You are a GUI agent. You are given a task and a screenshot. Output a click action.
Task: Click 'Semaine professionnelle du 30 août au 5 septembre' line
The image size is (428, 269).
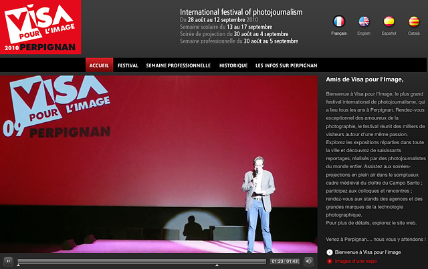point(239,41)
